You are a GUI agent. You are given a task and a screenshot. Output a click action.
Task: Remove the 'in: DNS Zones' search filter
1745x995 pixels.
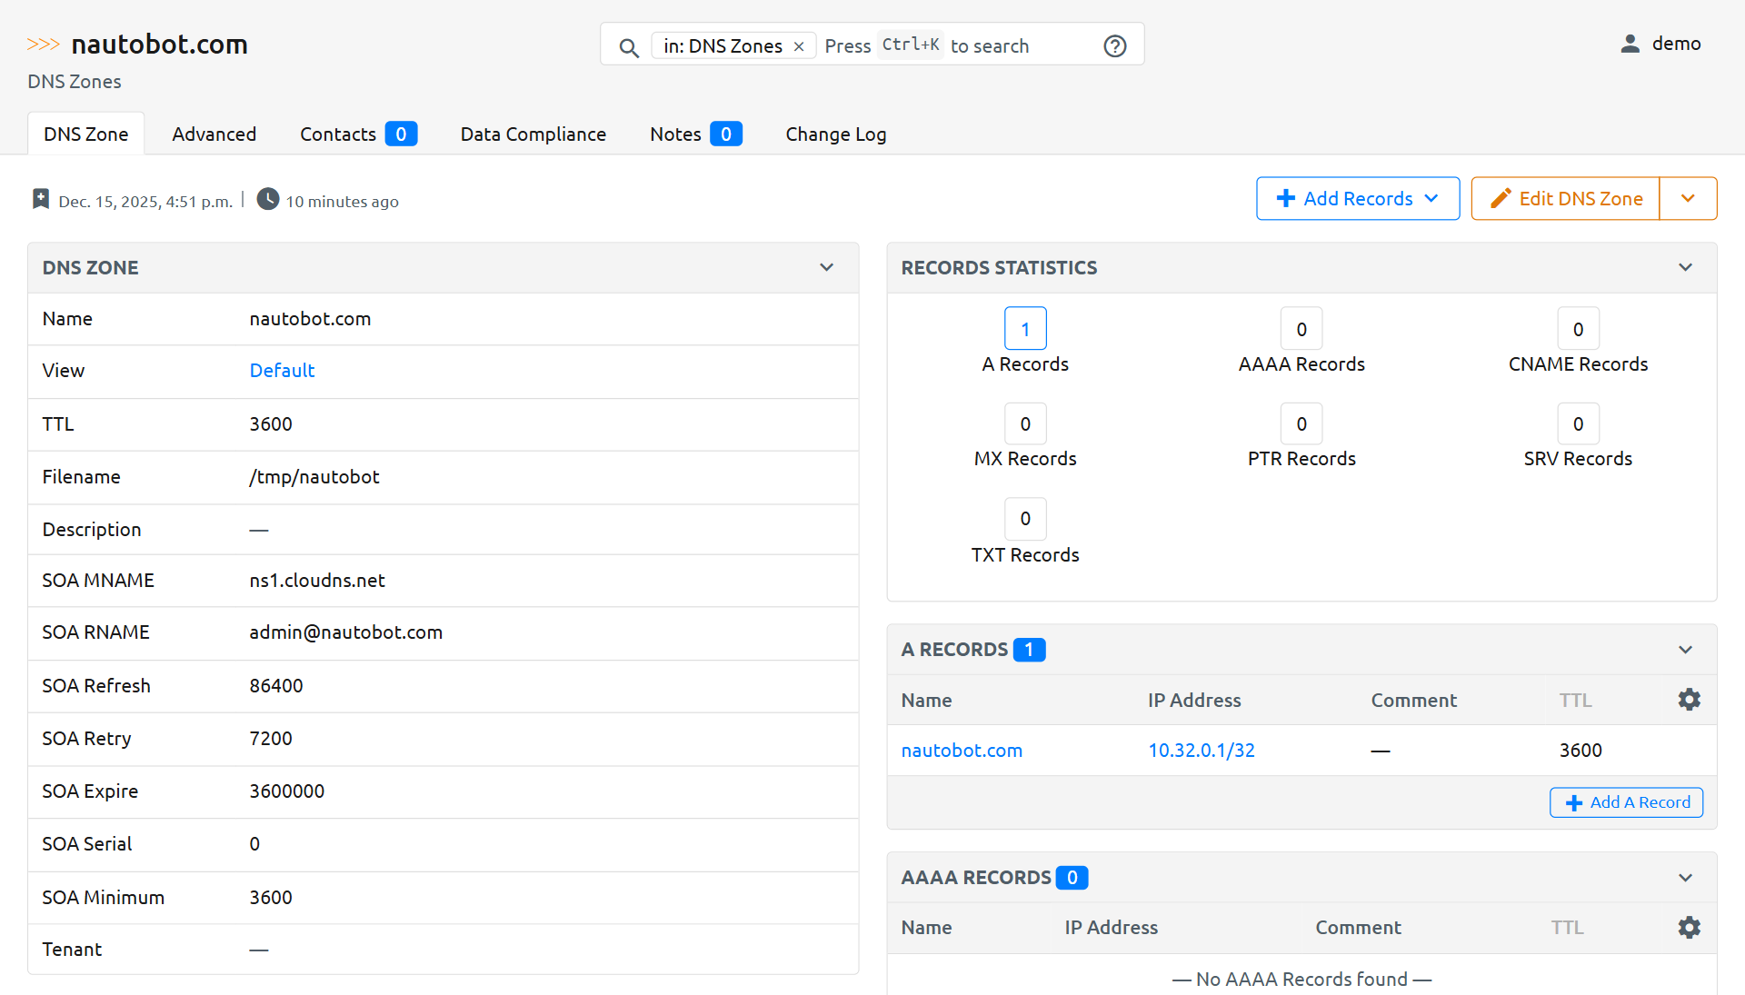799,46
